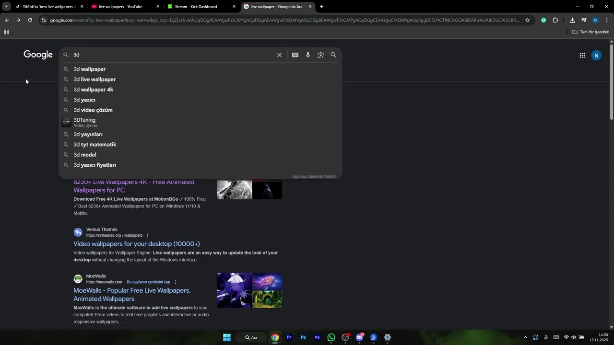Select the '3d tyt matematik' suggestion
Image resolution: width=614 pixels, height=345 pixels.
point(201,145)
